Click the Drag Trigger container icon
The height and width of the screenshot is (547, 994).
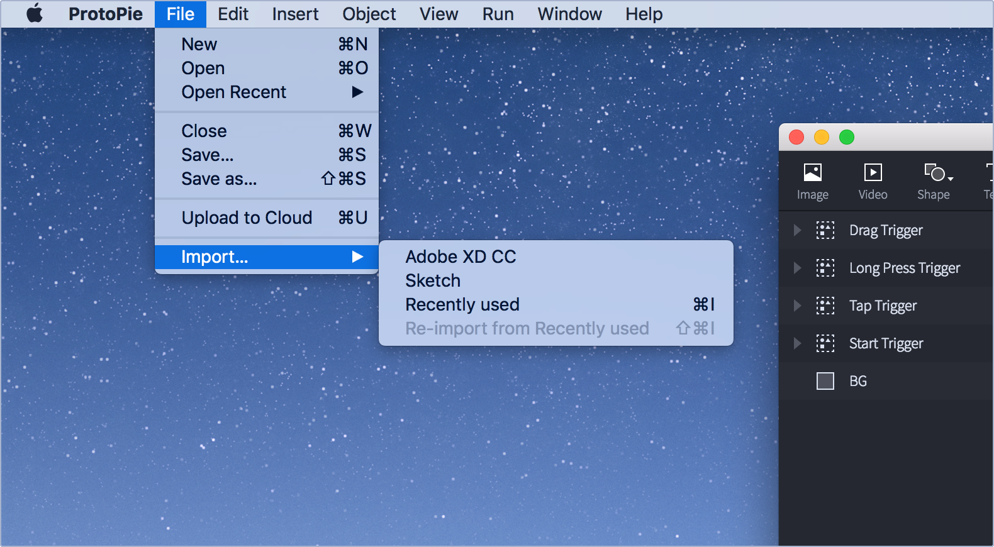click(825, 230)
